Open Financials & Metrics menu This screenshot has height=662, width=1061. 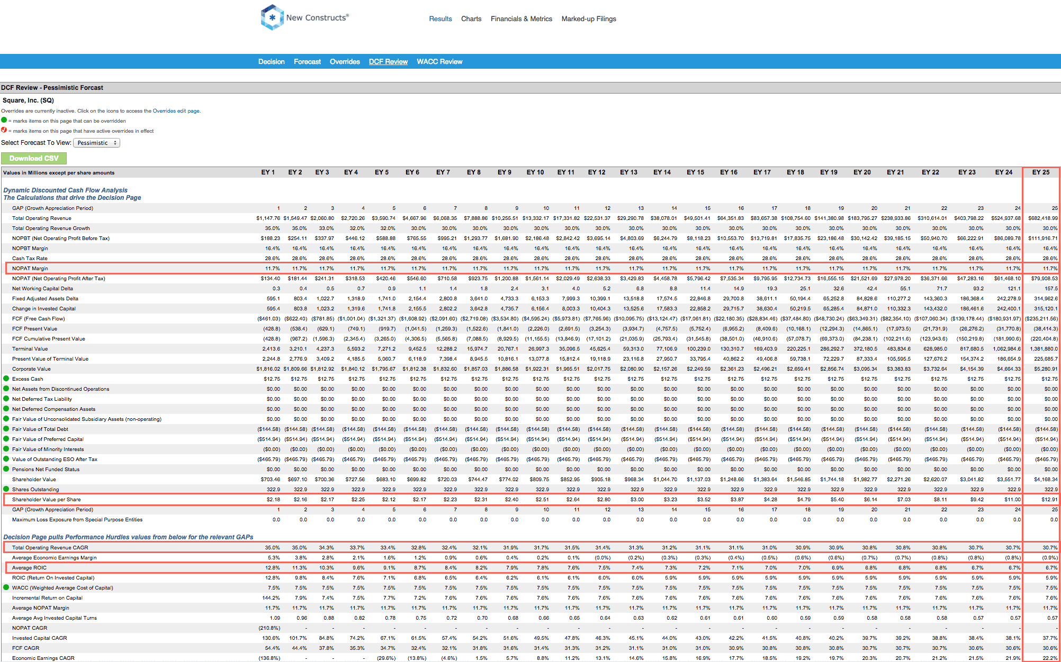tap(521, 19)
